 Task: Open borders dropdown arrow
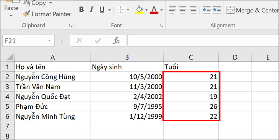tap(128, 10)
